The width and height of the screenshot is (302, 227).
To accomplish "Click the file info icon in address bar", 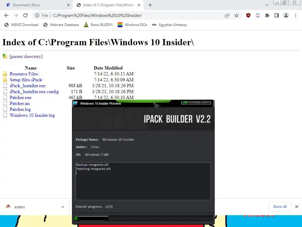I will tap(37, 15).
